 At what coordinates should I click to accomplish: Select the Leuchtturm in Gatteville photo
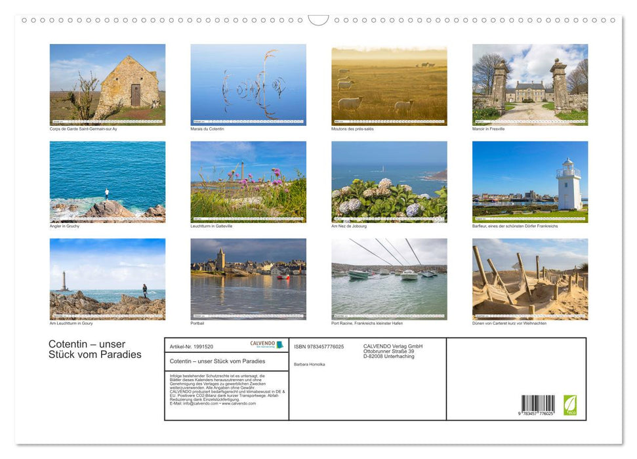[x=249, y=182]
